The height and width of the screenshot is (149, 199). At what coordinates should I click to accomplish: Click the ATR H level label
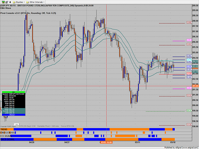point(189,40)
